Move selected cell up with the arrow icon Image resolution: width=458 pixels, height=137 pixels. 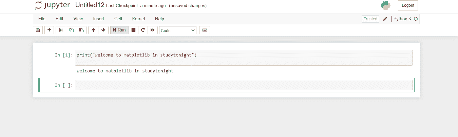pyautogui.click(x=93, y=30)
